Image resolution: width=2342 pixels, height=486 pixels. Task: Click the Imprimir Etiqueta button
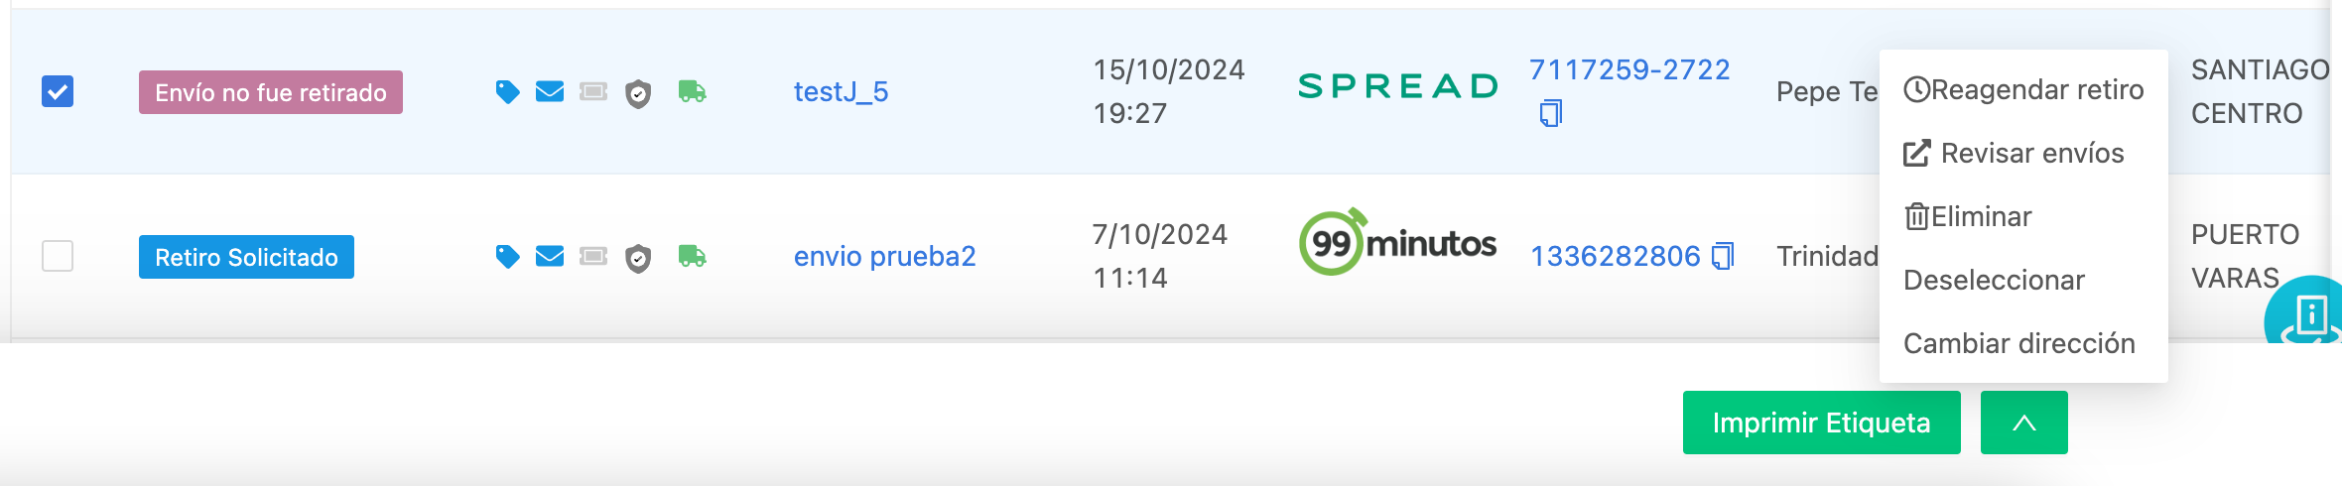coord(1822,423)
